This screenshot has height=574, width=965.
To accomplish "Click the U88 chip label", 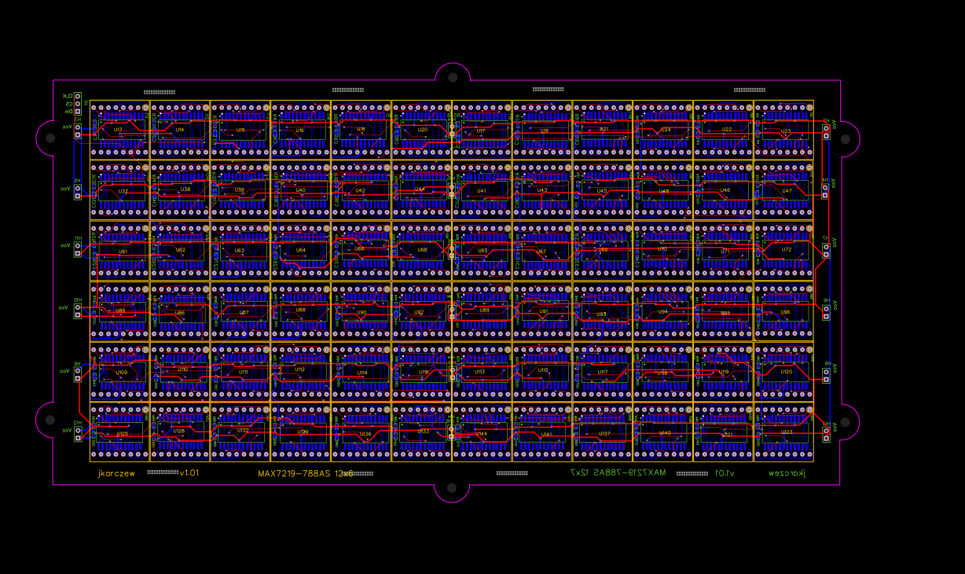I will 301,310.
